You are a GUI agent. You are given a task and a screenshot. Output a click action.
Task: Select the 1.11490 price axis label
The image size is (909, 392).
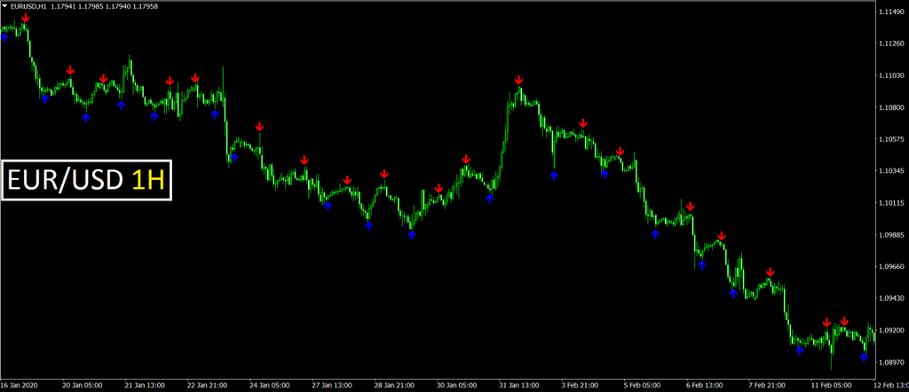[893, 12]
